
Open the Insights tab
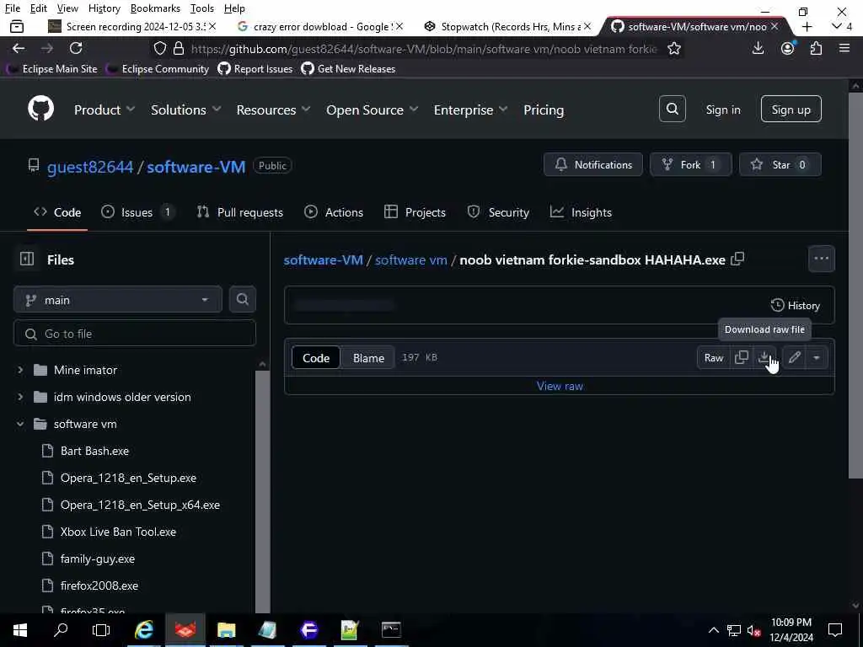coord(582,212)
